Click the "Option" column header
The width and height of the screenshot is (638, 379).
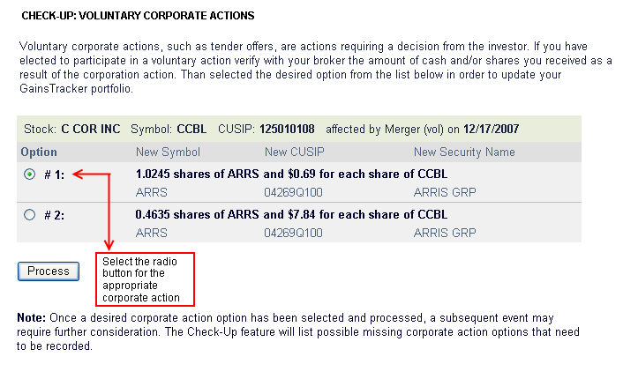tap(39, 152)
